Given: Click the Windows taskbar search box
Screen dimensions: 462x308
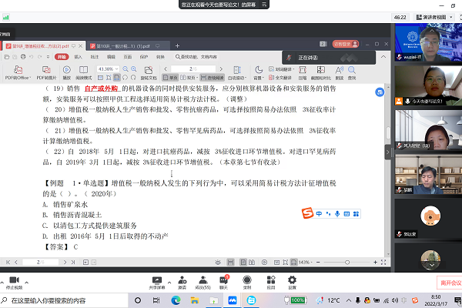Looking at the screenshot, I should tap(69, 299).
